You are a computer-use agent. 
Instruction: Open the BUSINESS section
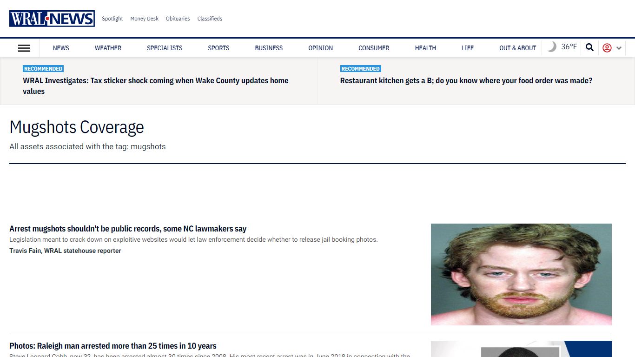point(269,48)
